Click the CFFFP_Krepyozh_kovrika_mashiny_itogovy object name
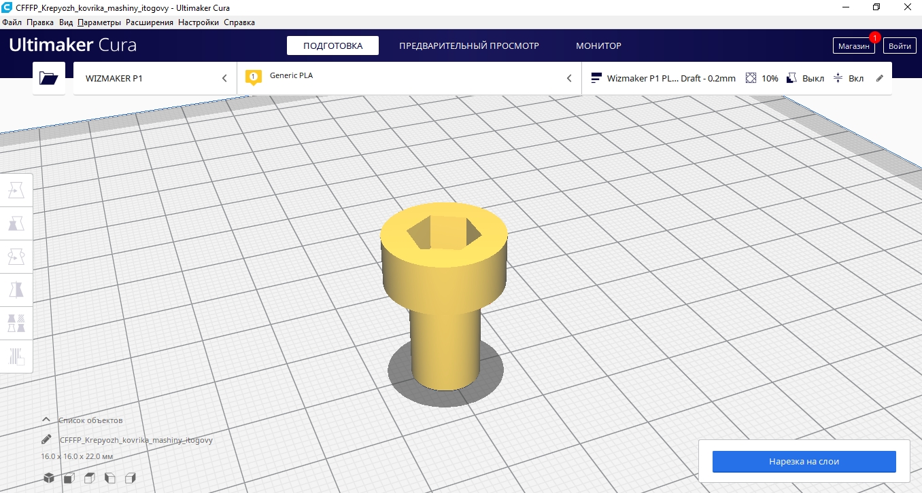The height and width of the screenshot is (493, 922). coord(136,440)
